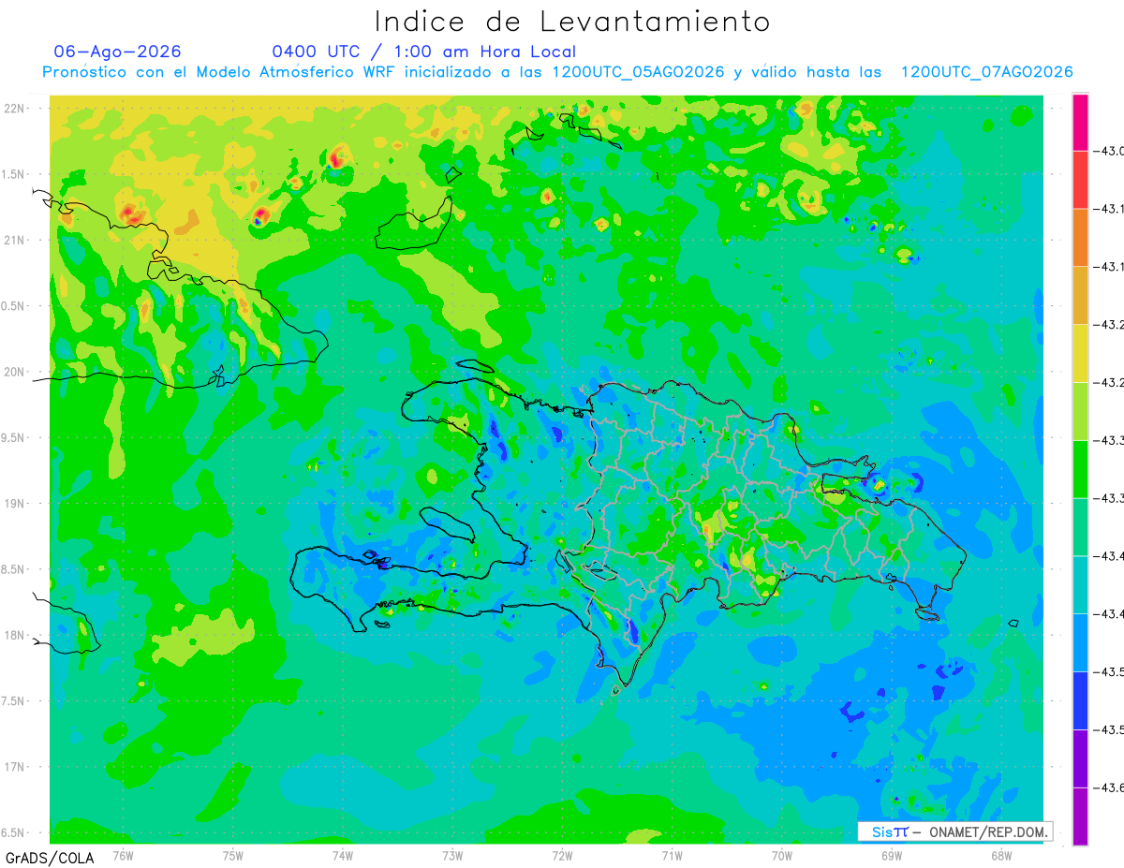Viewport: 1124px width, 868px height.
Task: Click the "70W" longitude label
Action: [x=782, y=855]
